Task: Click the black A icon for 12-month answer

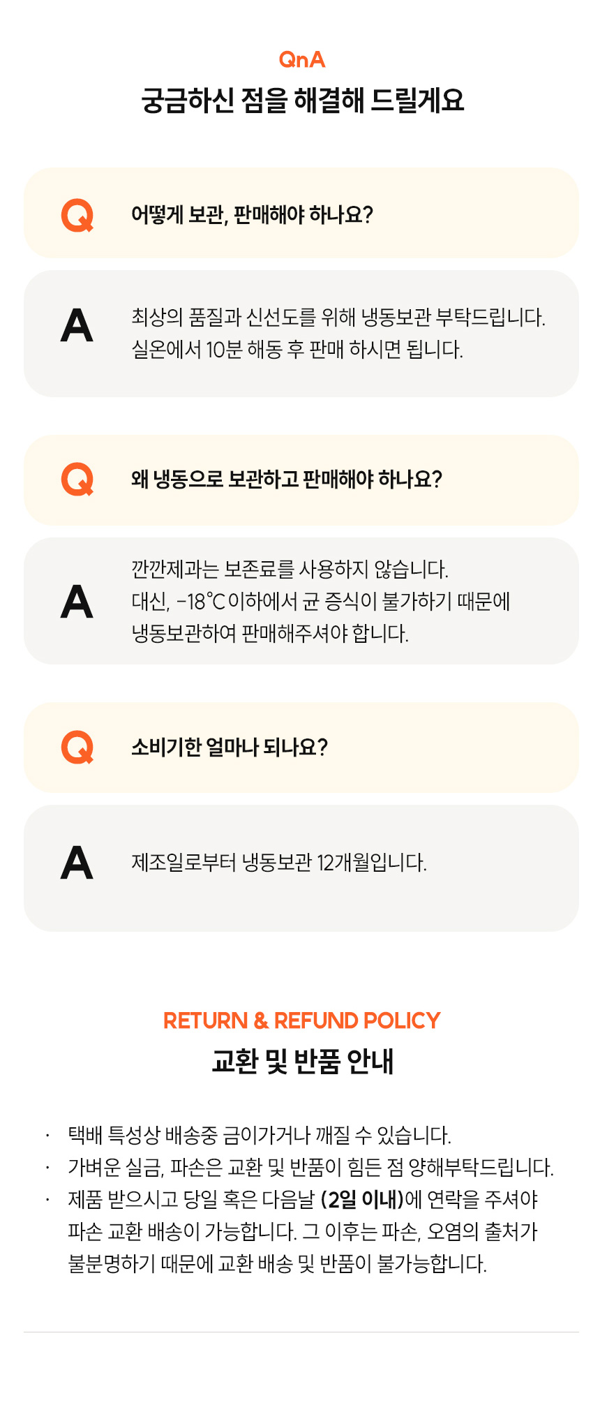Action: coord(77,863)
